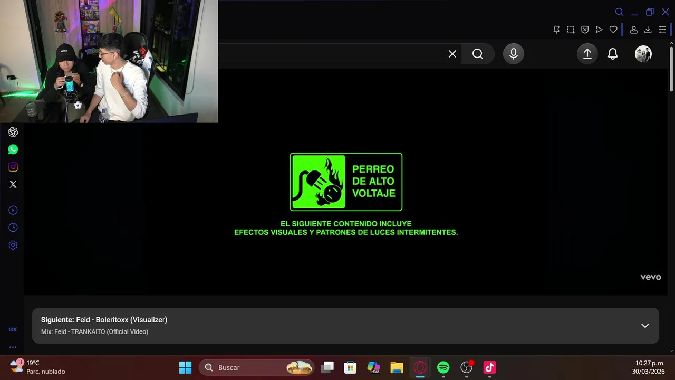
Task: Open the Windows Start menu
Action: [x=186, y=367]
